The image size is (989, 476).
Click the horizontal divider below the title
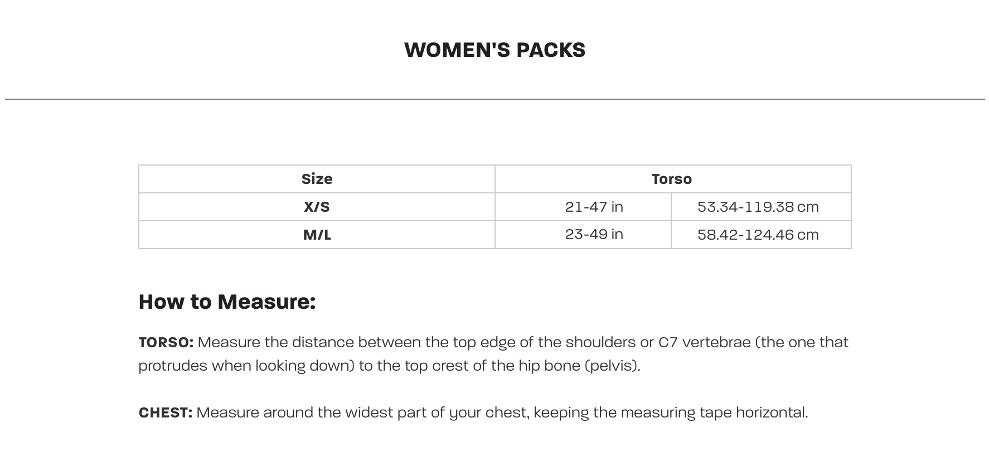click(494, 99)
